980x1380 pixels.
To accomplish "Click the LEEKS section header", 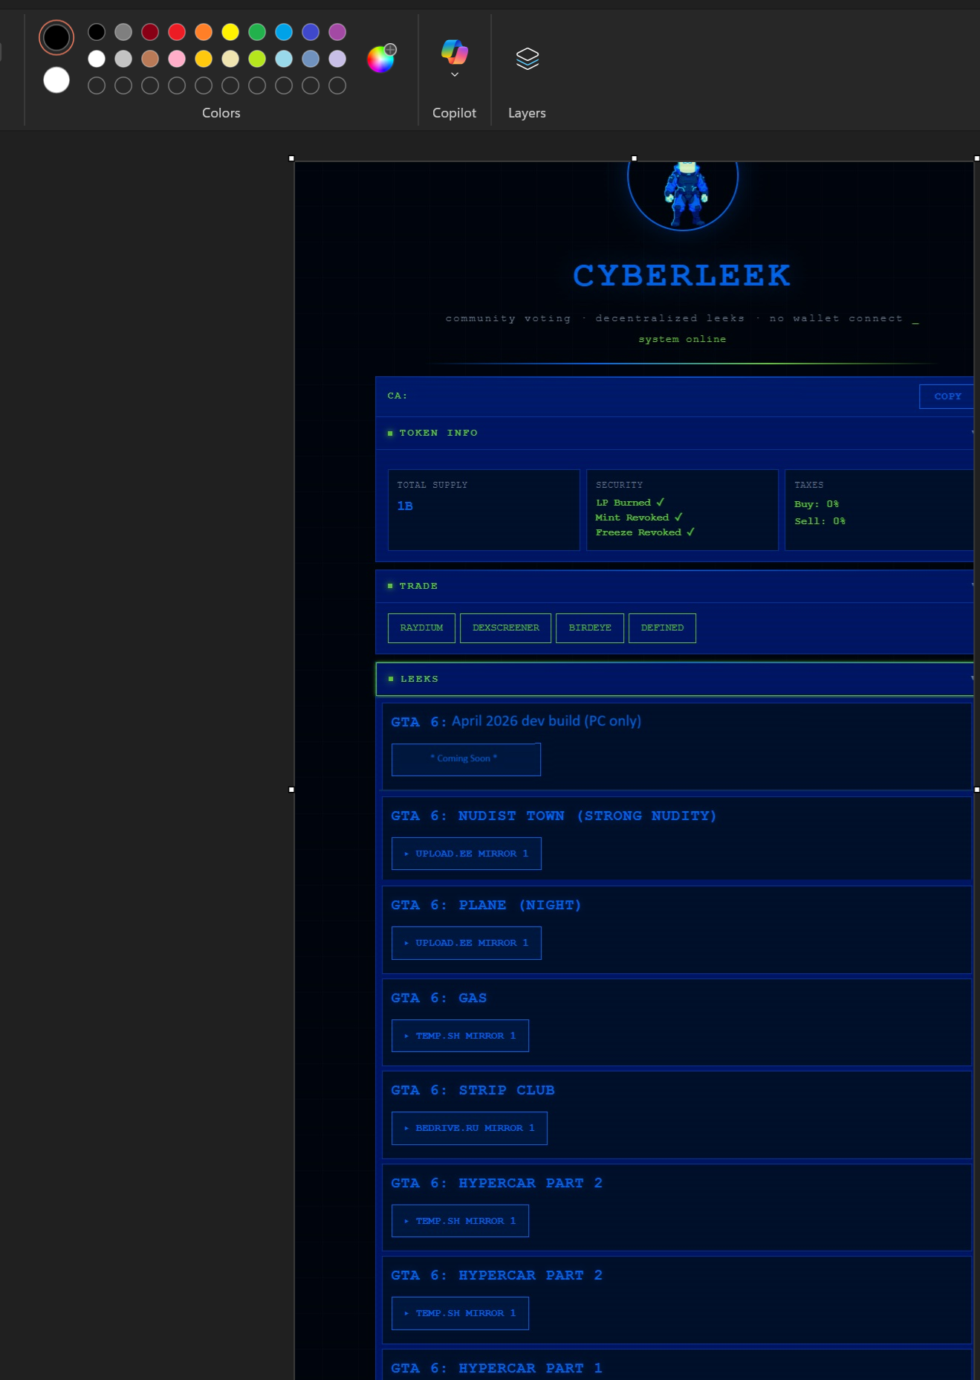I will [675, 679].
